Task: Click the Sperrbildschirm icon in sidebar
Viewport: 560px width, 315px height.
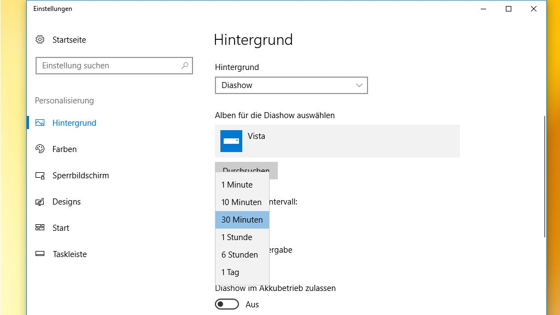Action: [40, 176]
